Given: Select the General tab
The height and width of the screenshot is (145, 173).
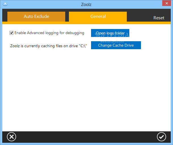Looking at the screenshot, I should pos(98,16).
